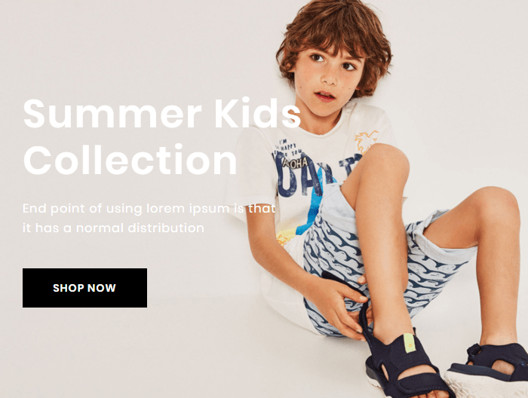
Task: Click the 'it has a normal distribution' text
Action: click(113, 228)
